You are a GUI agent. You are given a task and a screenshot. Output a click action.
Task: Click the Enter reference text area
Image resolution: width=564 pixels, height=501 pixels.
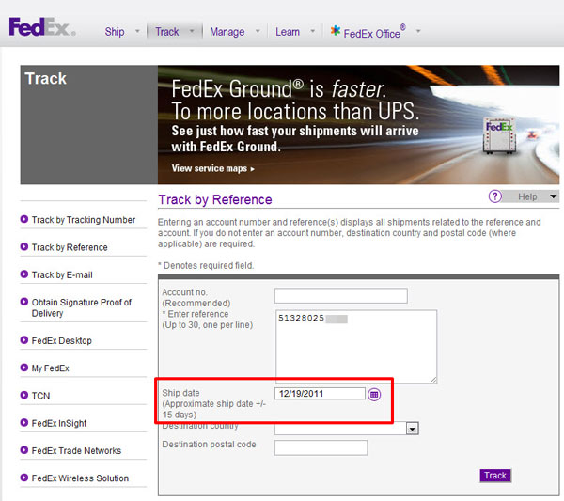tap(356, 346)
